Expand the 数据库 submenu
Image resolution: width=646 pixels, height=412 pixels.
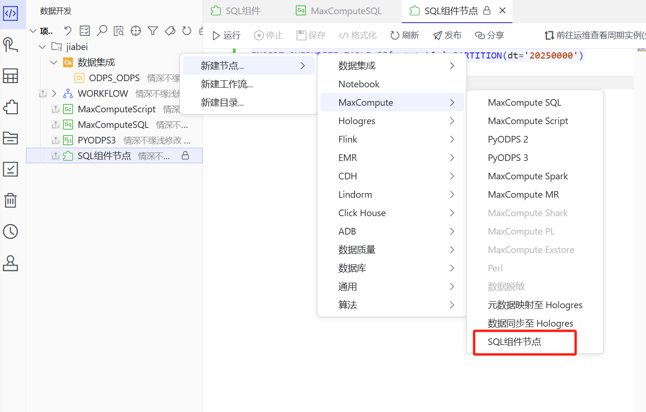point(392,268)
